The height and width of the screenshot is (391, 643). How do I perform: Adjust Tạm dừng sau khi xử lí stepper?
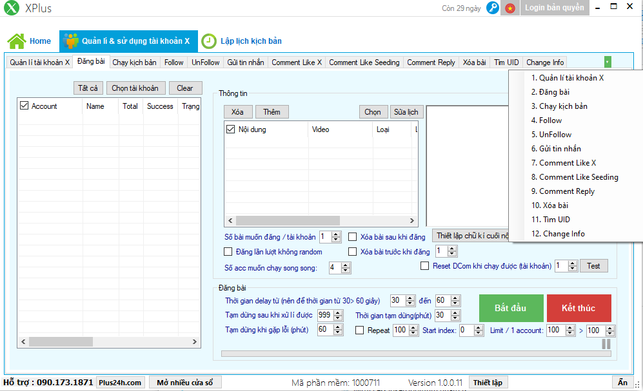click(338, 315)
